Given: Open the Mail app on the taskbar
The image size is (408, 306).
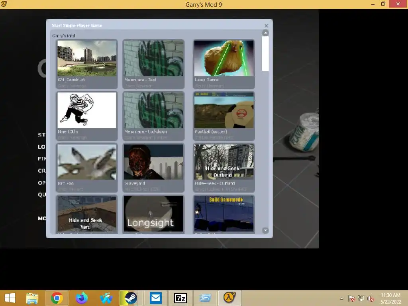Looking at the screenshot, I should click(x=156, y=298).
